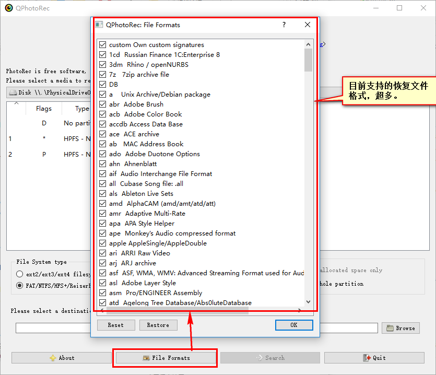Select the ext2/ext3/ext4 filesystem radio button

[x=19, y=274]
